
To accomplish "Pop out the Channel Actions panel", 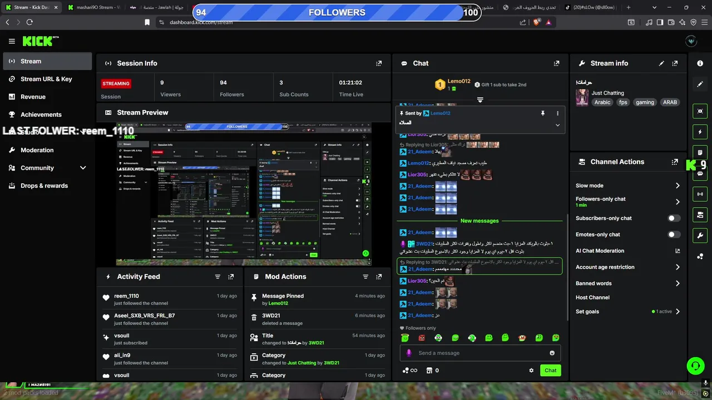I will point(675,162).
